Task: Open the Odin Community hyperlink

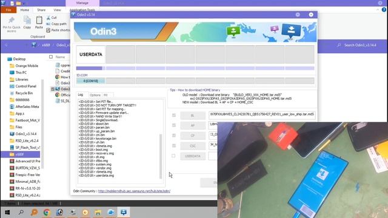Action: [x=134, y=191]
